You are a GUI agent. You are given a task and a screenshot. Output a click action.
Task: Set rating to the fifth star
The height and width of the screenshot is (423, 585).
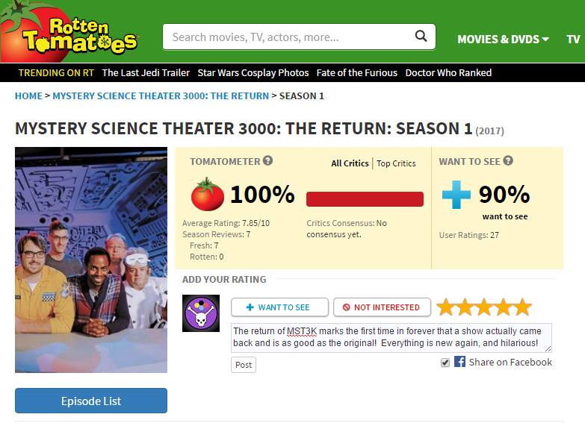coord(522,307)
